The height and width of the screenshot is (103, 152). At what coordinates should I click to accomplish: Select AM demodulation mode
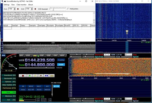(x=22, y=55)
